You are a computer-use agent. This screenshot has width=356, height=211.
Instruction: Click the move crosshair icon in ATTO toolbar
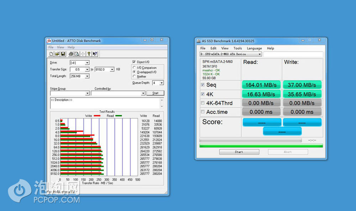point(83,54)
